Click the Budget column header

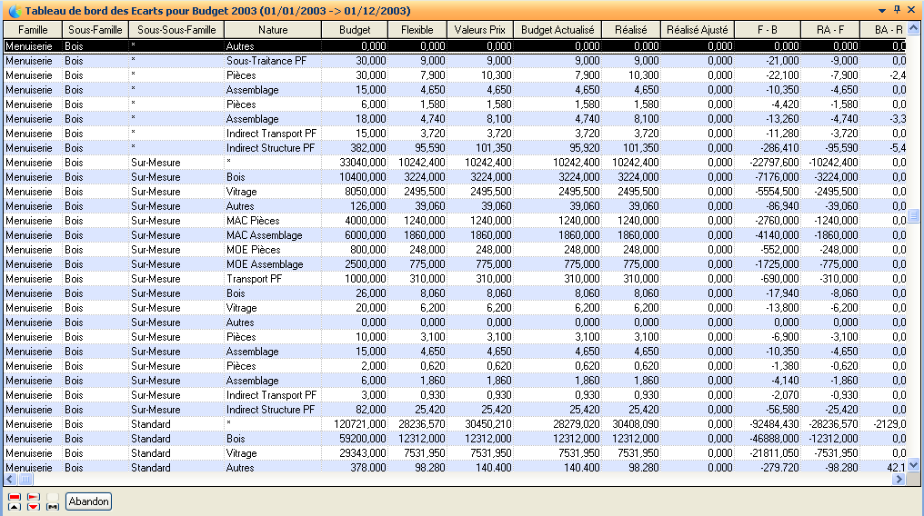click(x=354, y=30)
